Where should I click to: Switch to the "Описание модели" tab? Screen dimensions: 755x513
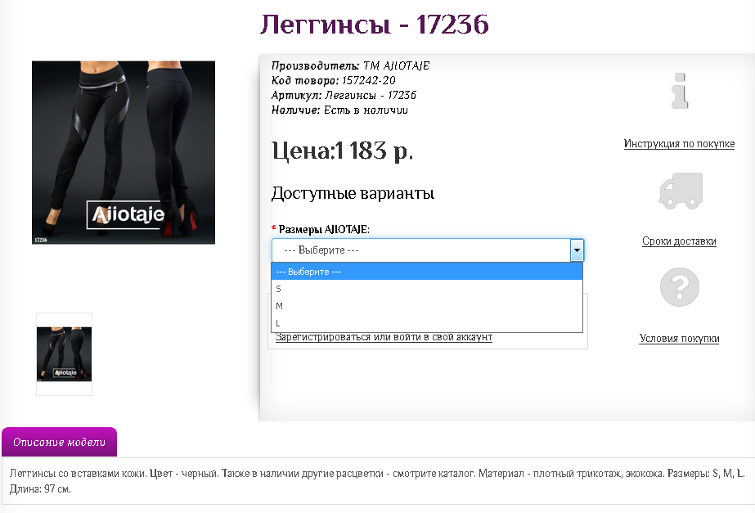point(60,442)
